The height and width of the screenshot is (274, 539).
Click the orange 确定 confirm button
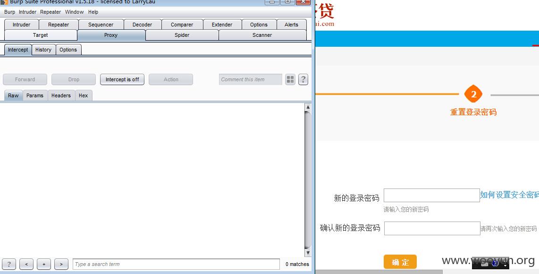click(400, 262)
